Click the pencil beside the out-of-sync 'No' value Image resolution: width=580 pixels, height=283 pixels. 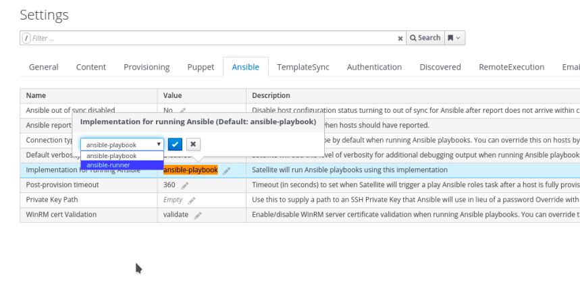(x=182, y=110)
